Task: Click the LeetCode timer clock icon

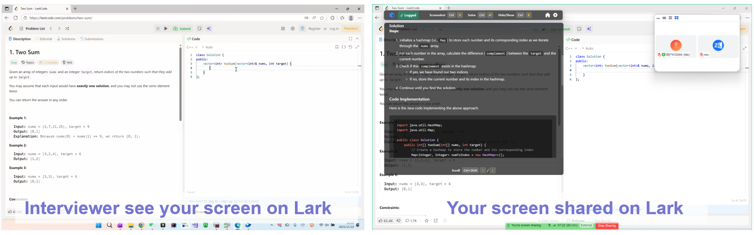Action: (x=303, y=28)
